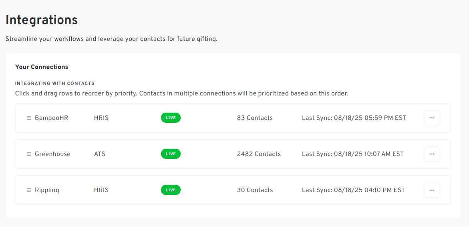Click the ATS type label for Greenhouse

pyautogui.click(x=100, y=154)
